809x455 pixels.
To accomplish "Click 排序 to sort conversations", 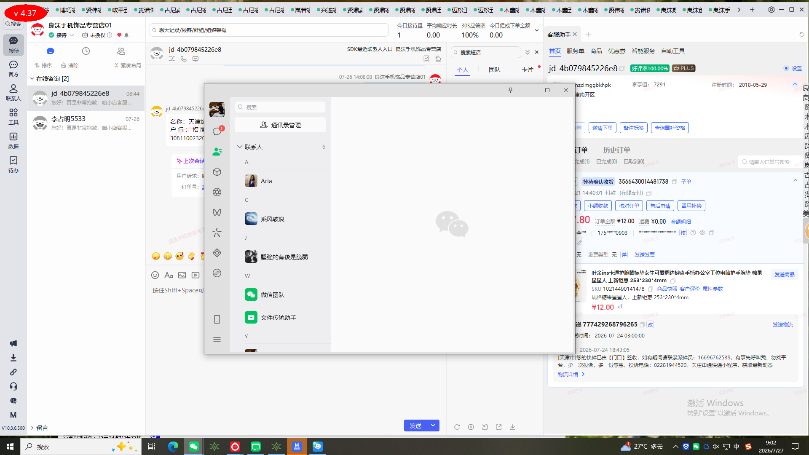I will (43, 65).
